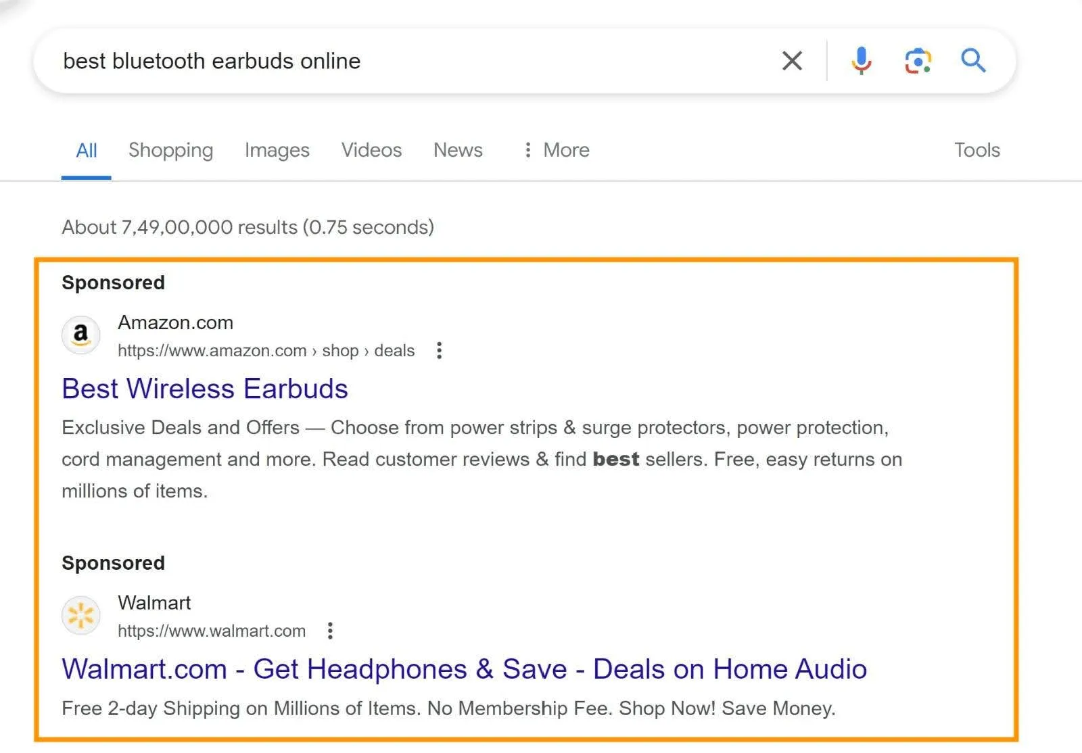Click the Walmart spark favicon

[x=81, y=615]
